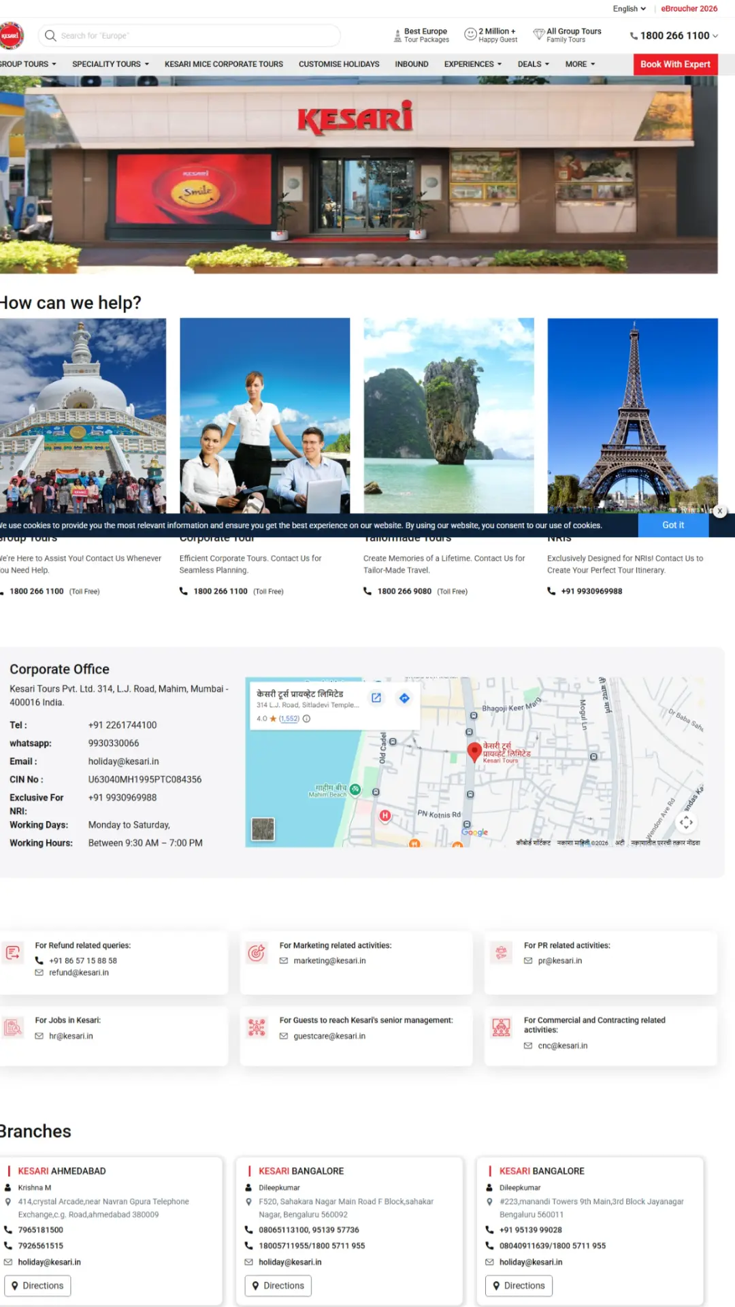Close the cookie banner with X icon
Screen dimensions: 735x1307
click(x=720, y=511)
